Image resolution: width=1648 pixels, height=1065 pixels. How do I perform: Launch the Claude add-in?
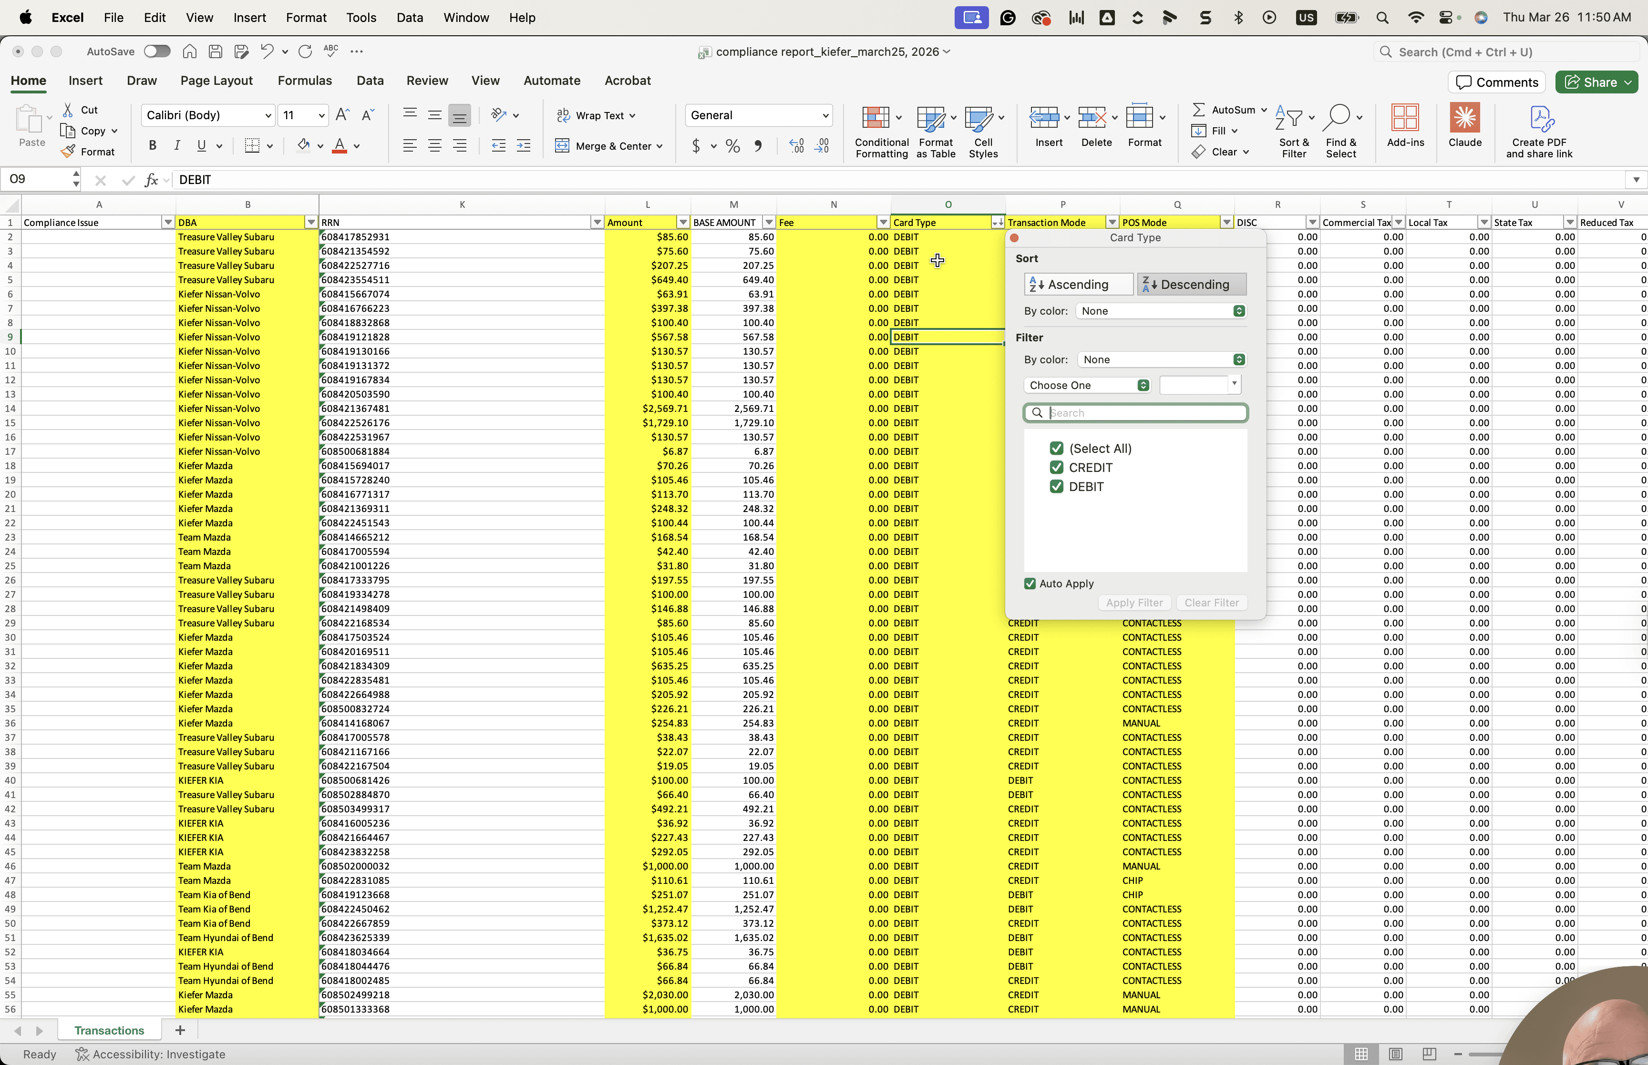pyautogui.click(x=1465, y=125)
